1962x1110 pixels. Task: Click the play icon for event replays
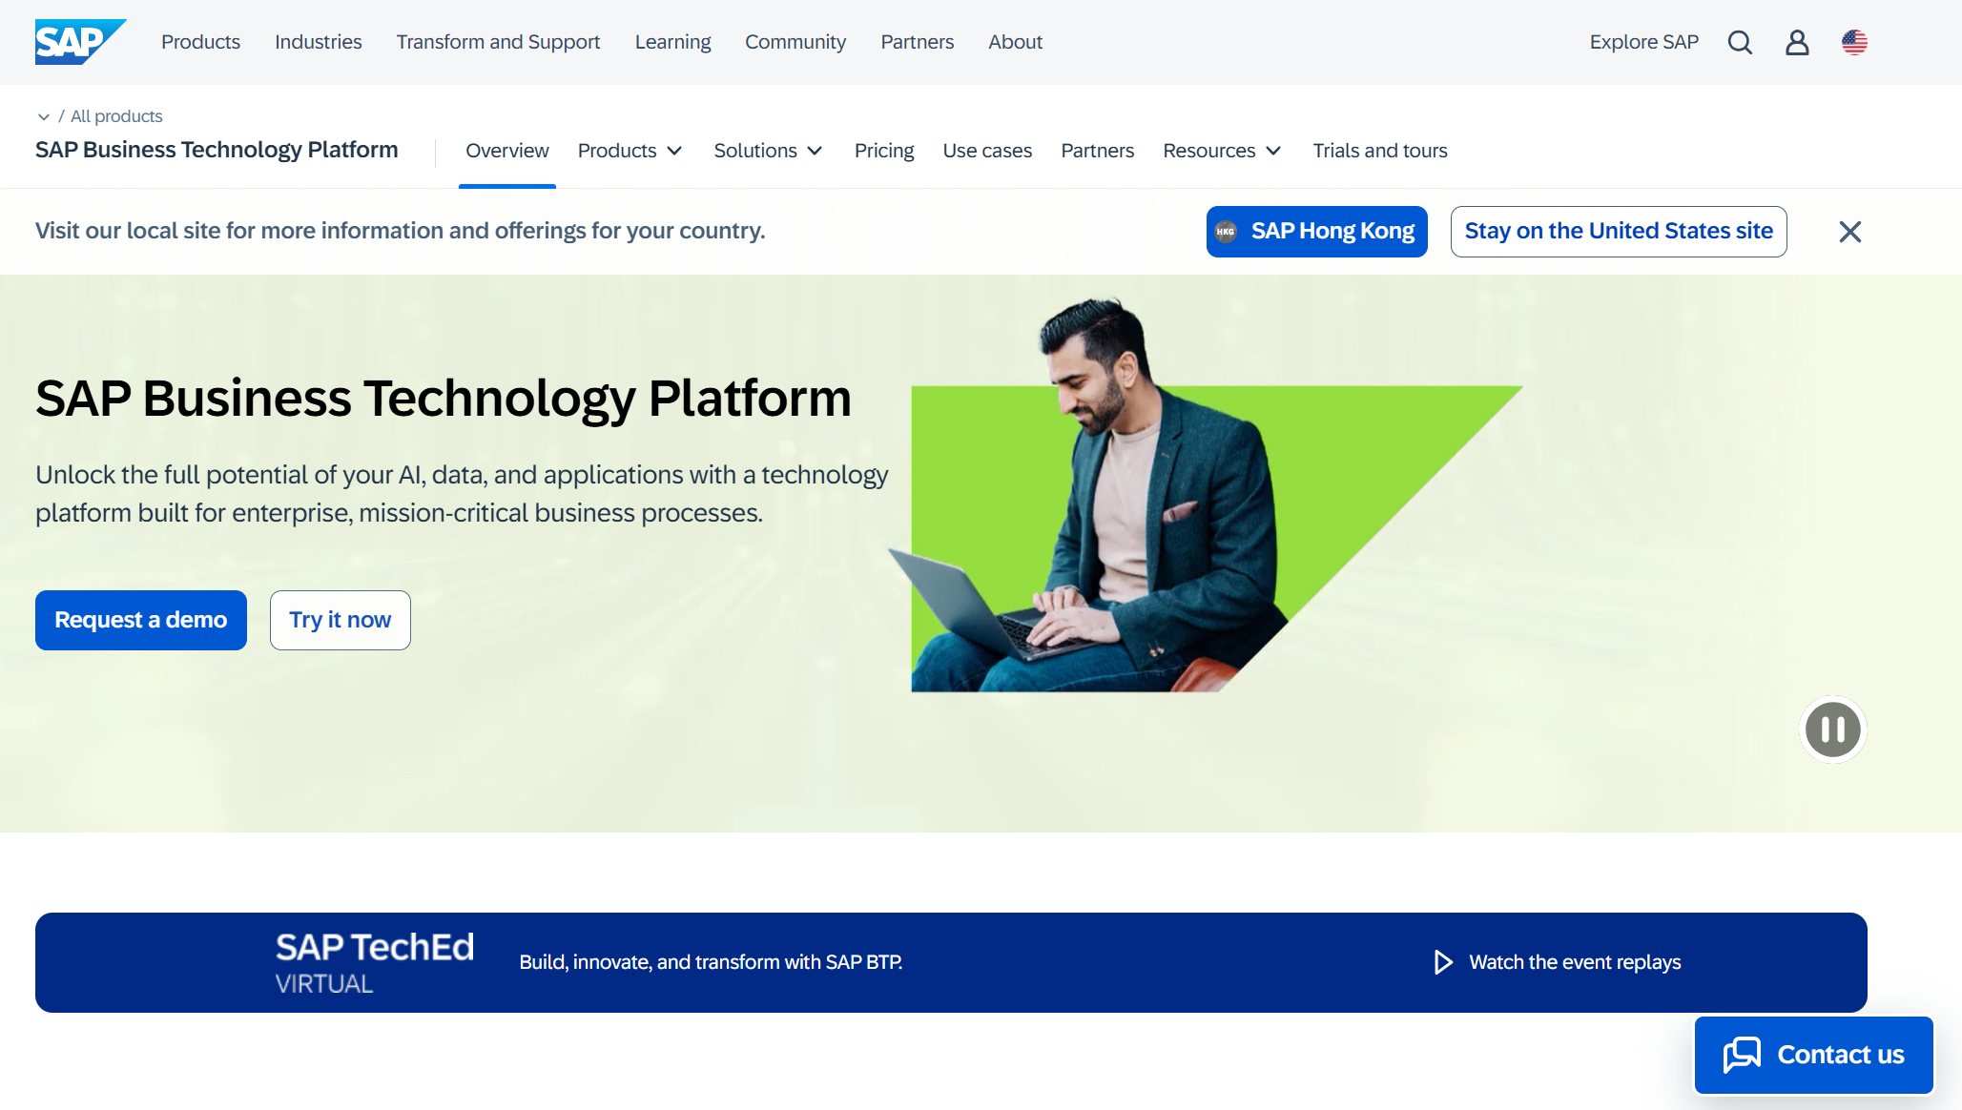tap(1441, 962)
